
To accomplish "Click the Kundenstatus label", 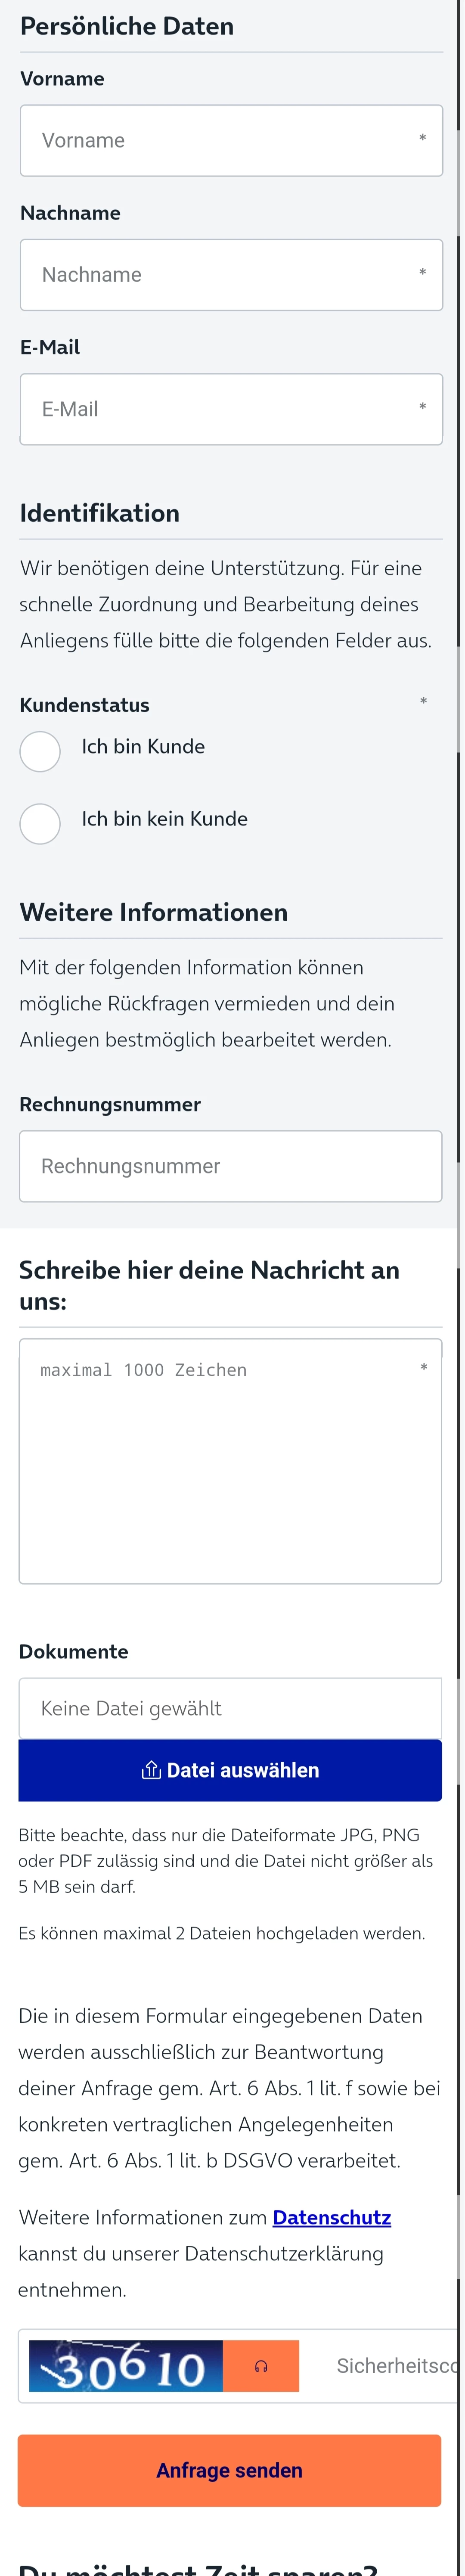I will point(85,705).
